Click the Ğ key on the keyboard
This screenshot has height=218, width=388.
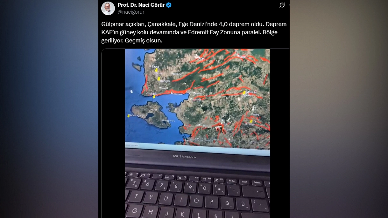point(227,203)
